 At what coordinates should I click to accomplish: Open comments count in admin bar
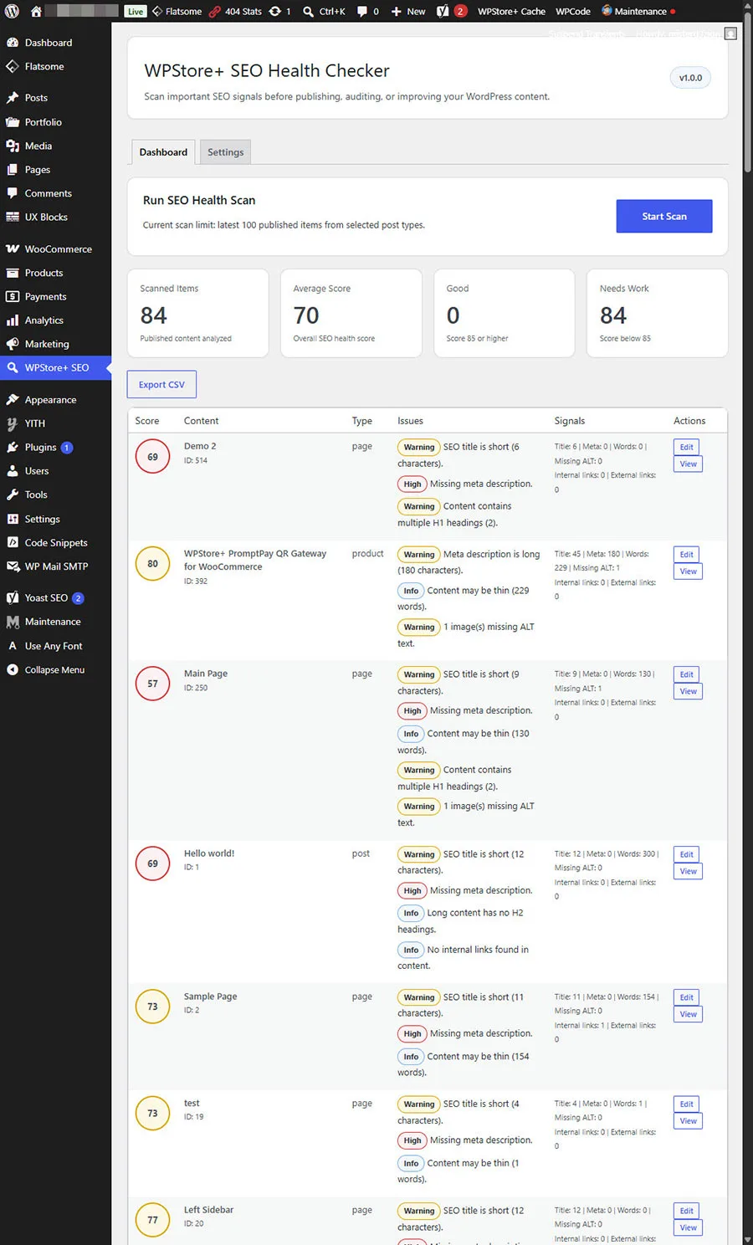click(x=368, y=12)
